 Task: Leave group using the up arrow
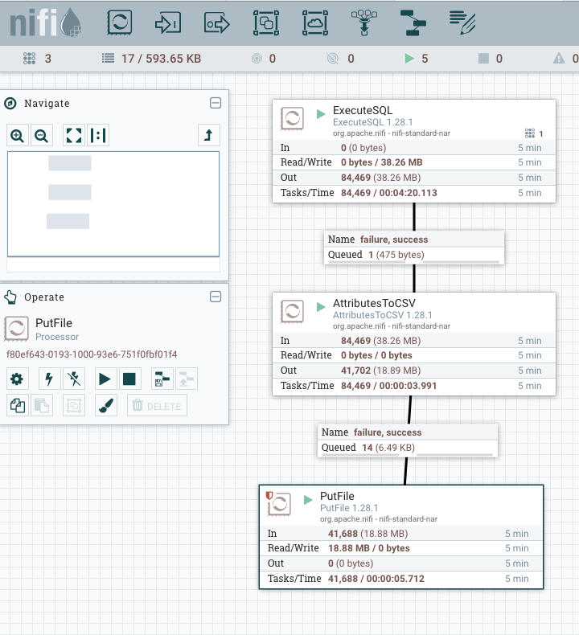tap(208, 135)
